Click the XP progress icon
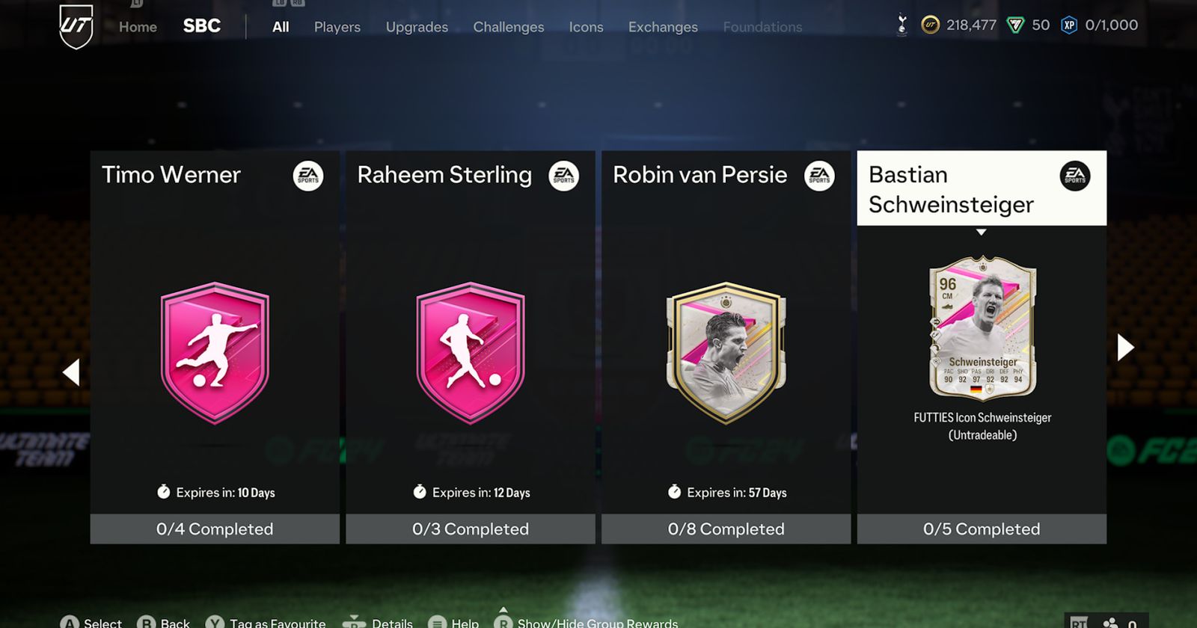 tap(1069, 25)
